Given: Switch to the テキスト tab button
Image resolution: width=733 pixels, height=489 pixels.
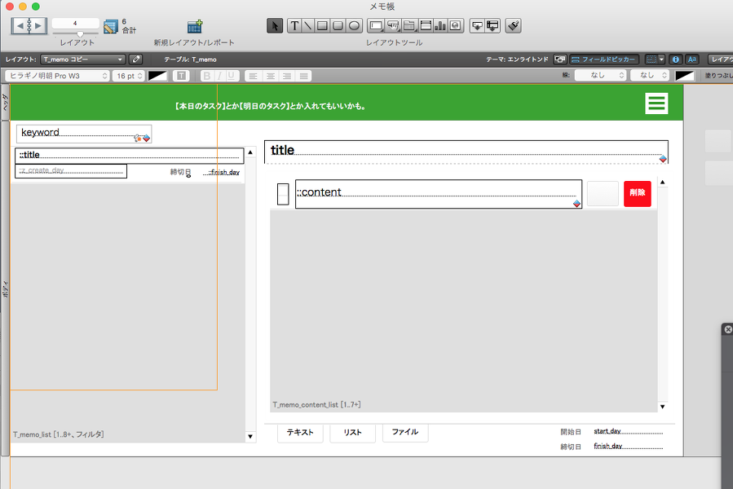Looking at the screenshot, I should tap(300, 433).
